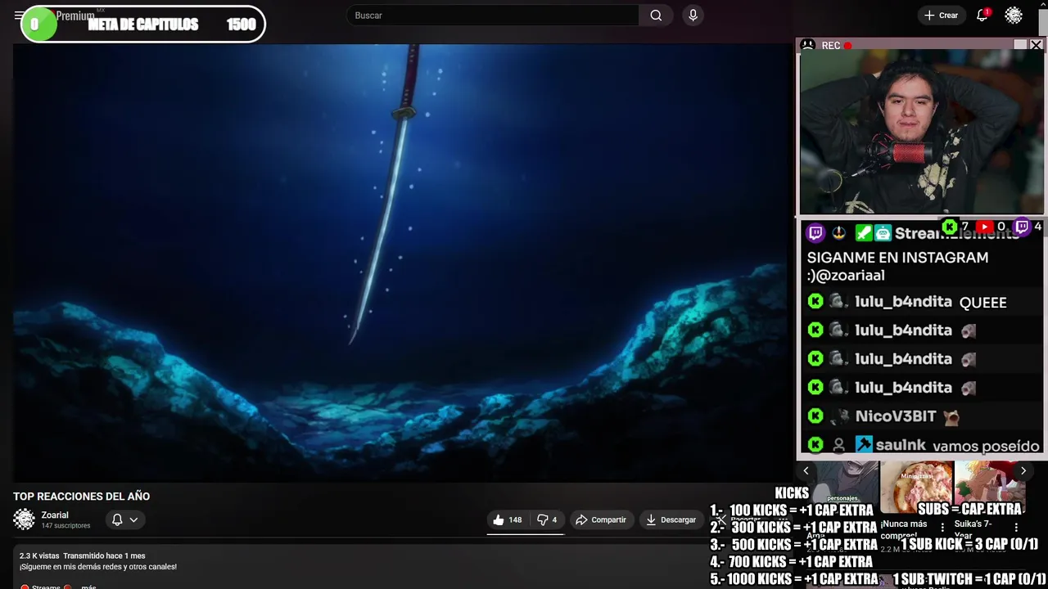
Task: Click saulnk vamos poseído chat message
Action: pyautogui.click(x=923, y=445)
